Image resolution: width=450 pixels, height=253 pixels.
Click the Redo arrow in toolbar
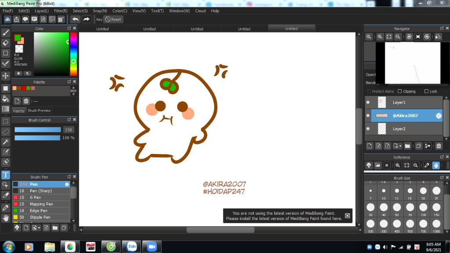tap(87, 19)
